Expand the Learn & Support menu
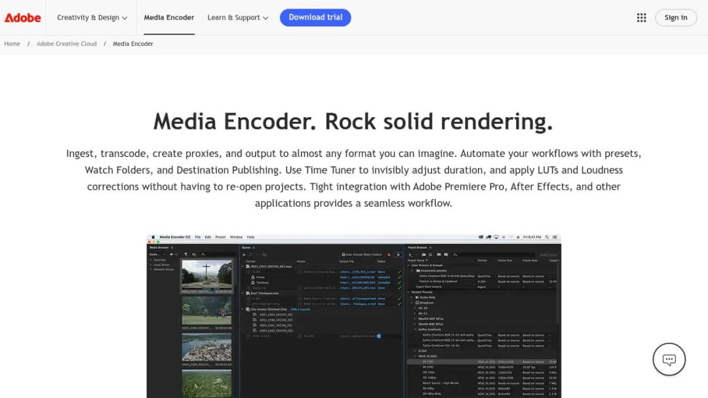This screenshot has width=708, height=398. click(x=238, y=18)
